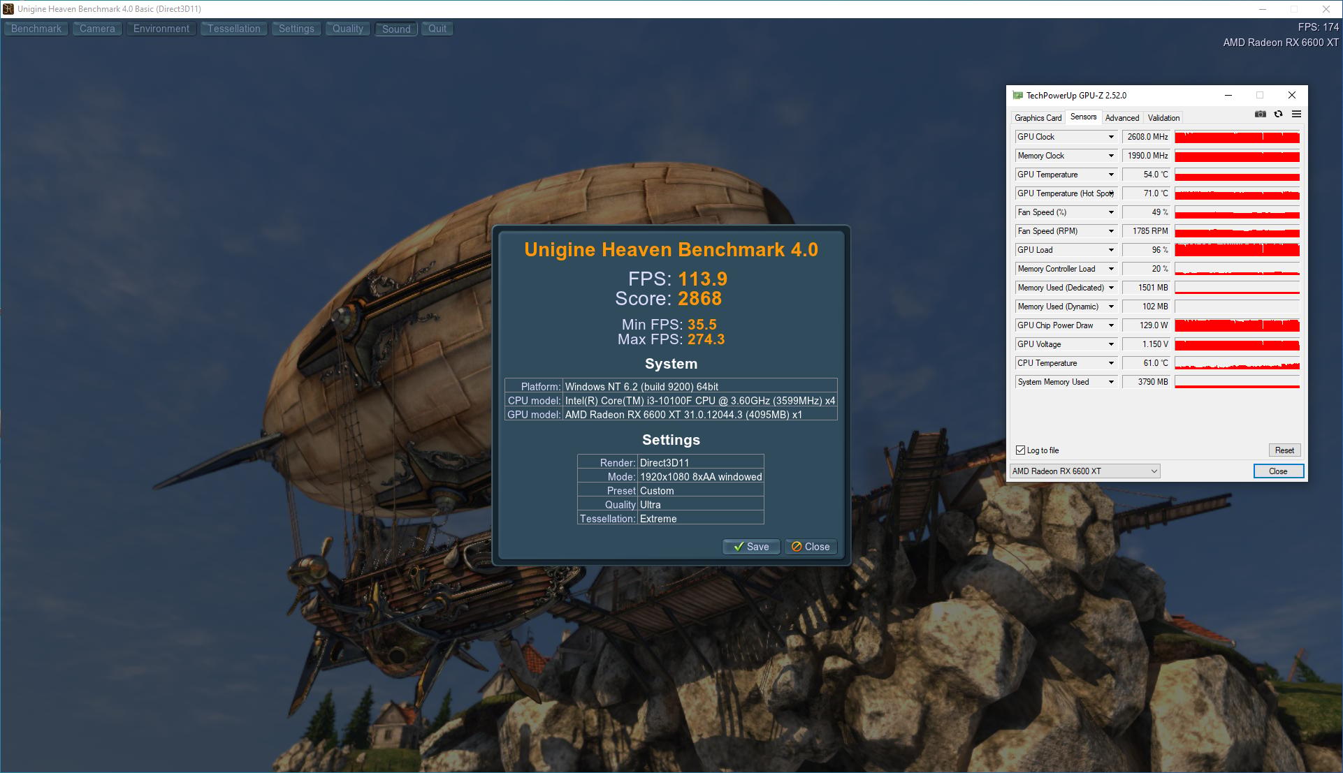Screen dimensions: 1343x773
Task: Click the Mode cell 1920x1080 8xAA windowed
Action: coord(701,477)
